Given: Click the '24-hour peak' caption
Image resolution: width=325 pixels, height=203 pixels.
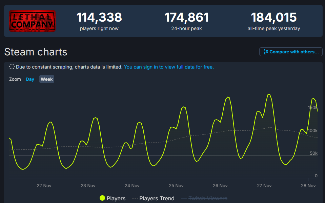Looking at the screenshot, I should 186,28.
